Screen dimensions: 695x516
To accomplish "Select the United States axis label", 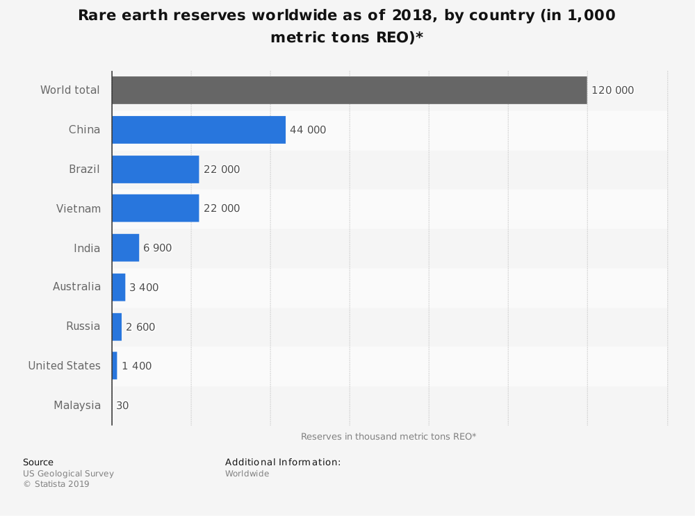I will click(64, 366).
